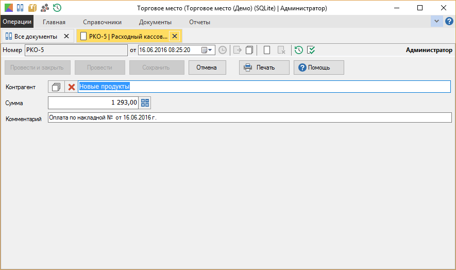Clear Контрагент with red X icon

point(71,87)
